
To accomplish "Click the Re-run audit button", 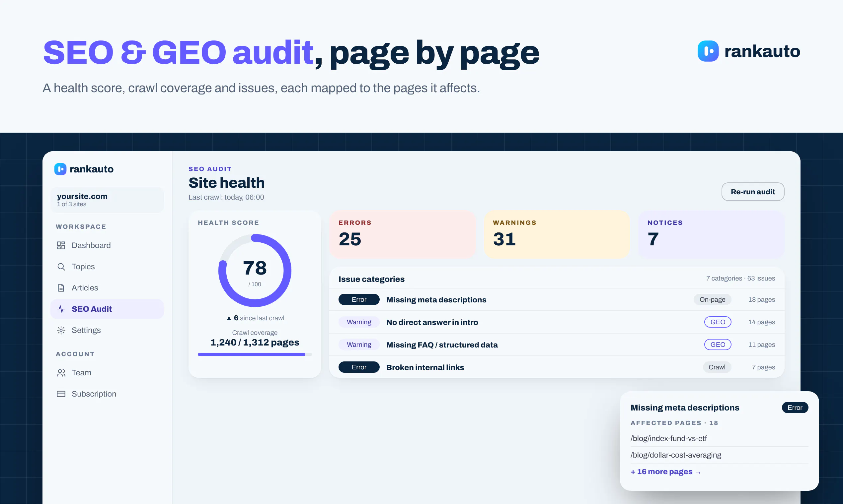I will click(x=753, y=192).
